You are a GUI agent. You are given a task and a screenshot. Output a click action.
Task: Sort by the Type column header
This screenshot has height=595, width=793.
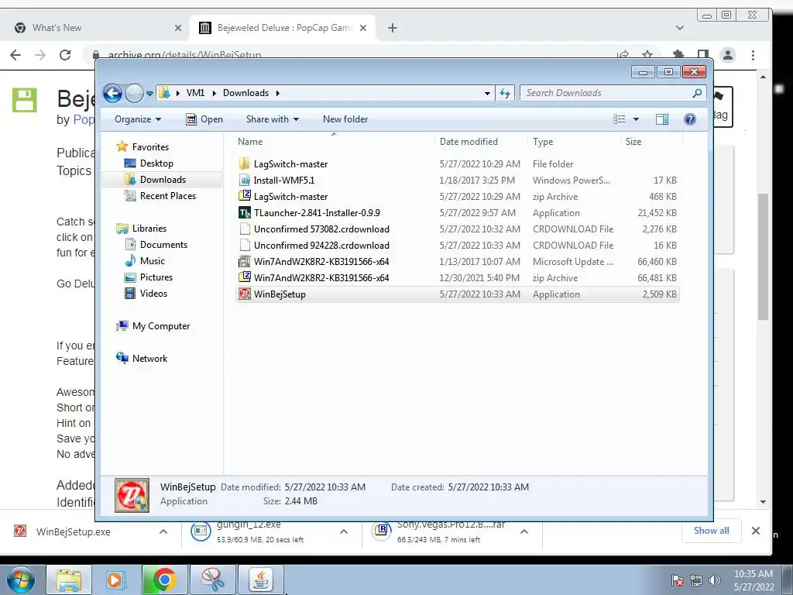tap(543, 142)
